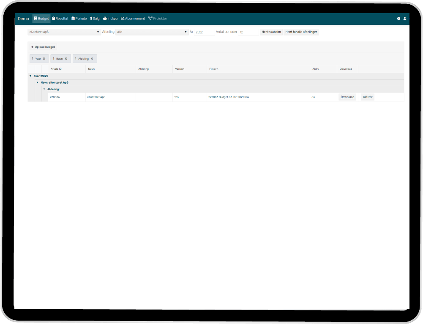Click the Demo brand link
The height and width of the screenshot is (324, 423).
pos(23,19)
